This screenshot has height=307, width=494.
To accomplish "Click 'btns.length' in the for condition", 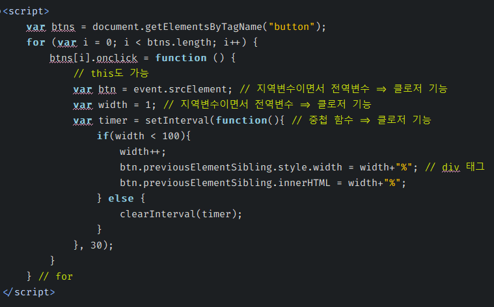I will click(179, 42).
